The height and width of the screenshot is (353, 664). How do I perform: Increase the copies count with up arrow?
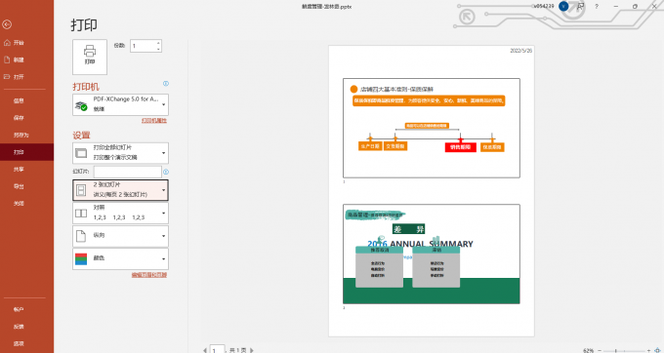coord(158,43)
